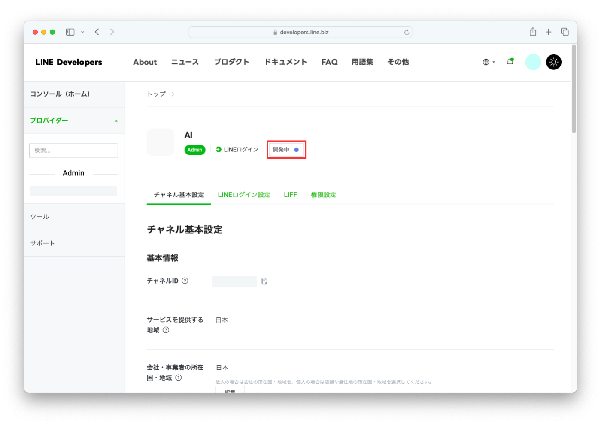
Task: Open the notification bell icon
Action: tap(510, 62)
